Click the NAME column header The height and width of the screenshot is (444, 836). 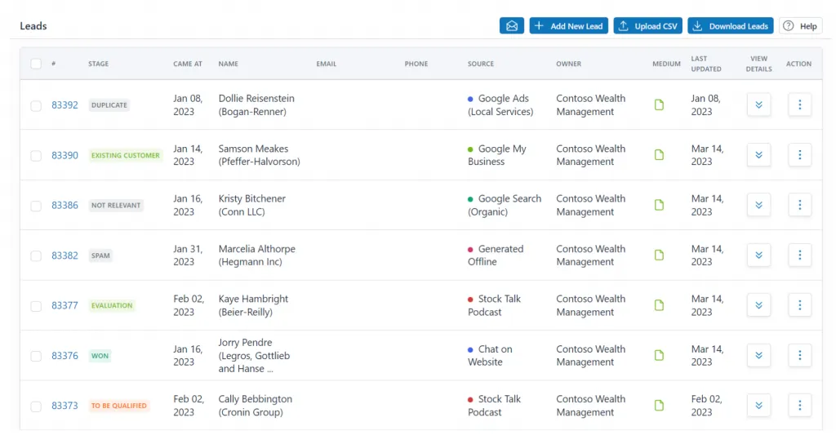(x=229, y=64)
